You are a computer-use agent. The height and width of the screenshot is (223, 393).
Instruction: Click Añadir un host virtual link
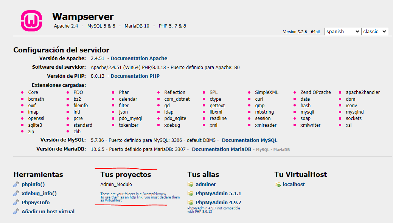48,211
